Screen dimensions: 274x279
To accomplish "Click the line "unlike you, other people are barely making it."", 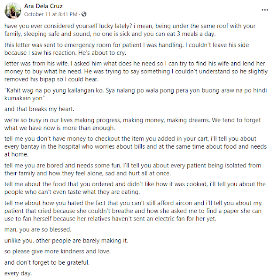I will tap(61, 240).
